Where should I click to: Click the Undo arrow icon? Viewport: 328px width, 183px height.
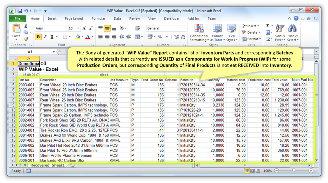[x=26, y=11]
